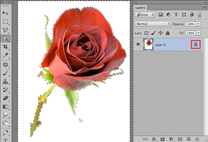The width and height of the screenshot is (208, 142).
Task: Hide Layer 0 using the eye icon
Action: coord(138,45)
